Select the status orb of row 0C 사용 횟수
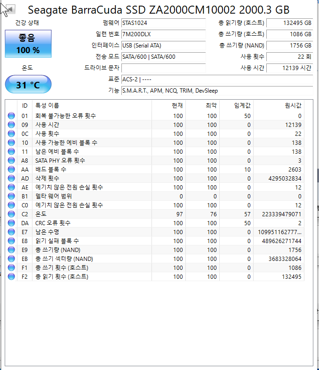Image resolution: width=319 pixels, height=370 pixels. click(x=11, y=134)
